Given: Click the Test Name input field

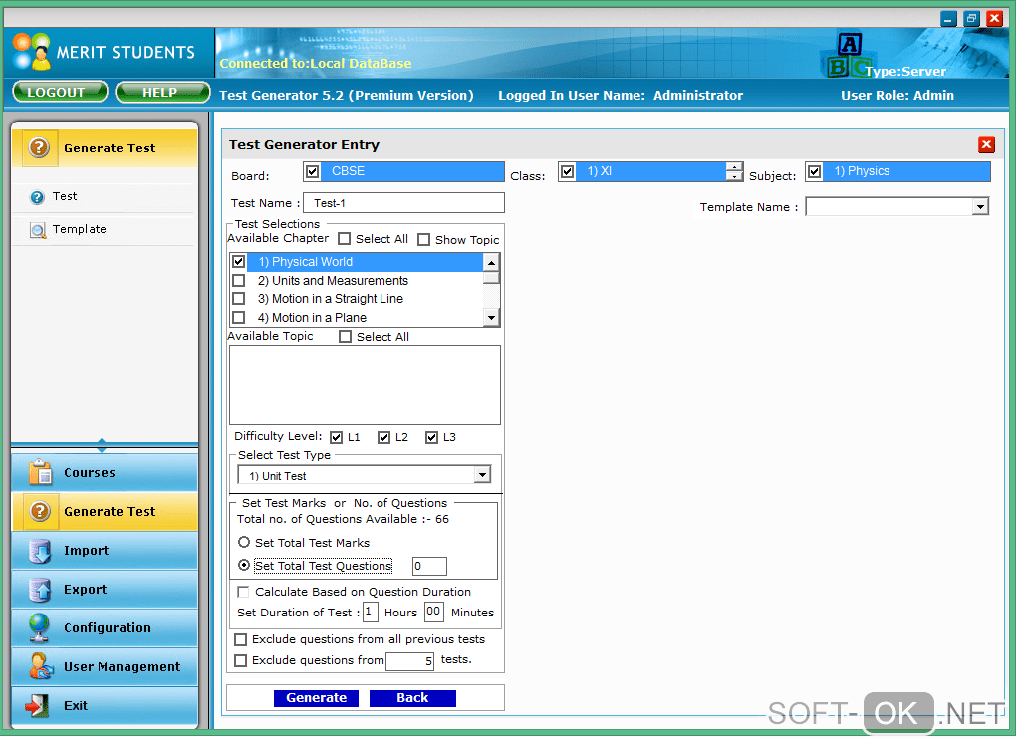Looking at the screenshot, I should pyautogui.click(x=403, y=203).
